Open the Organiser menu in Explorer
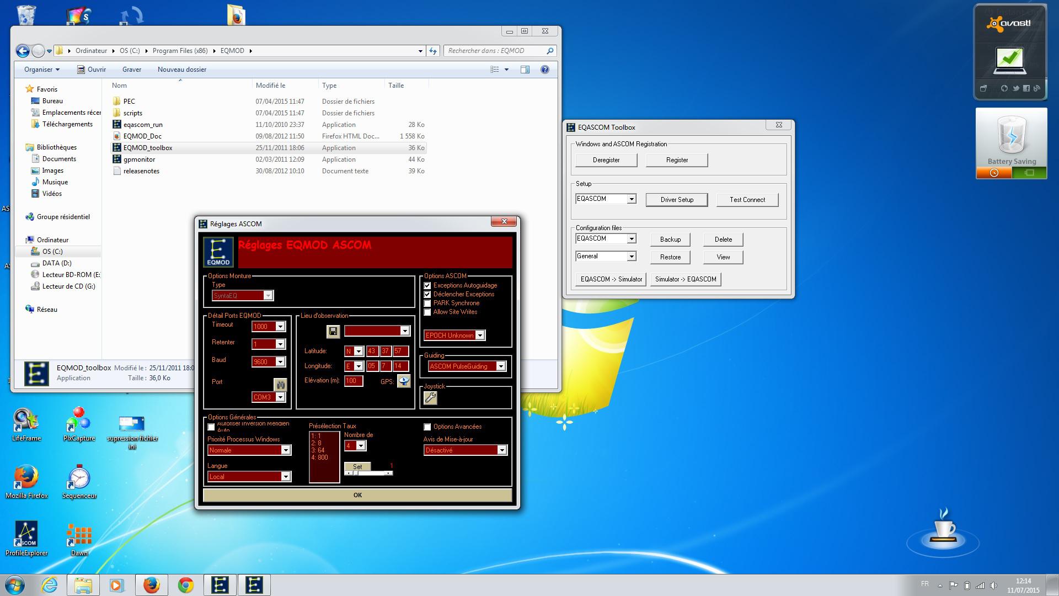Viewport: 1059px width, 596px height. pyautogui.click(x=41, y=70)
